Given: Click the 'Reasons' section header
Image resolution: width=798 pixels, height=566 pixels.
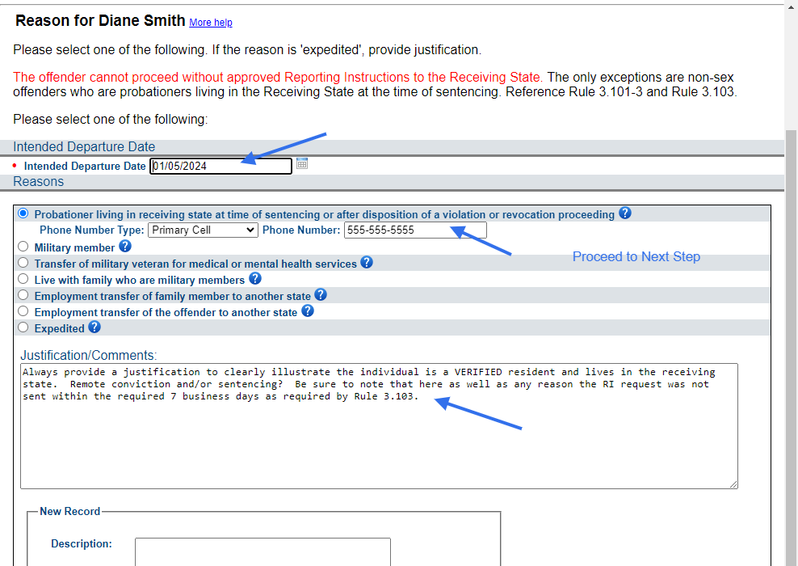Looking at the screenshot, I should click(38, 182).
